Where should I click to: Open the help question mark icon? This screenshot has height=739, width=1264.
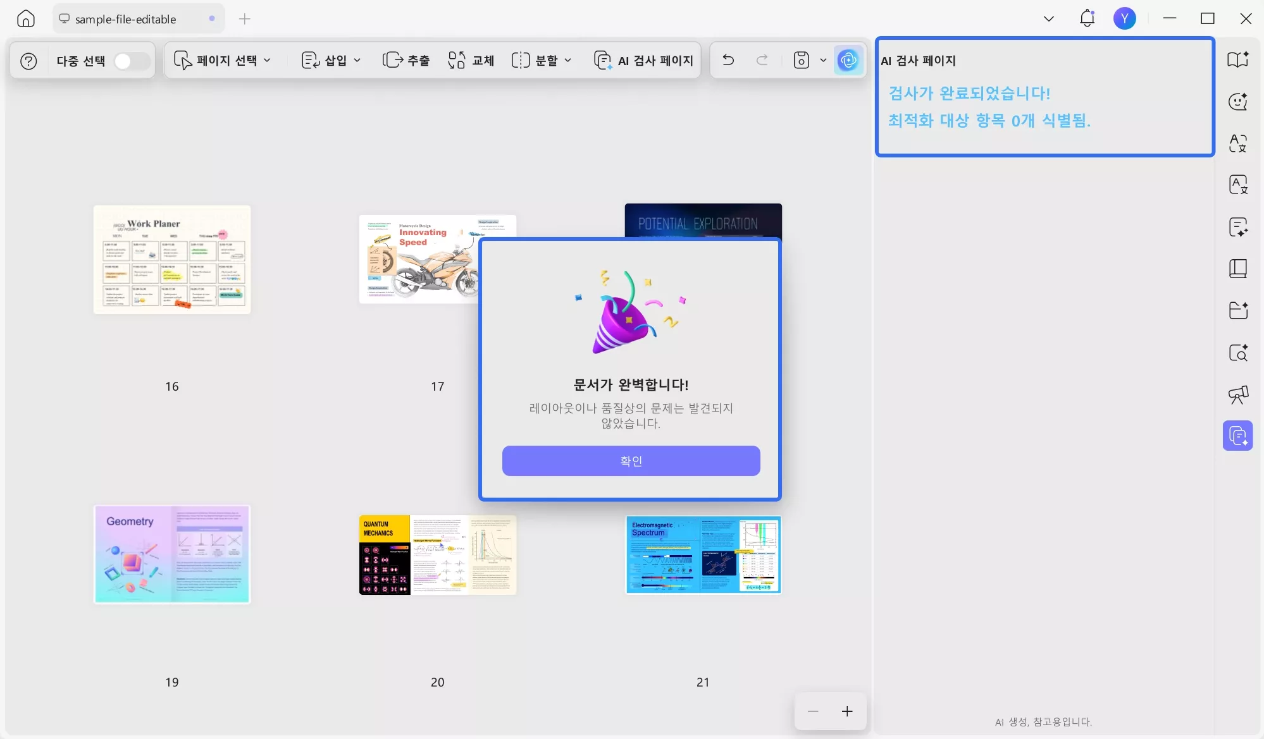(x=28, y=61)
